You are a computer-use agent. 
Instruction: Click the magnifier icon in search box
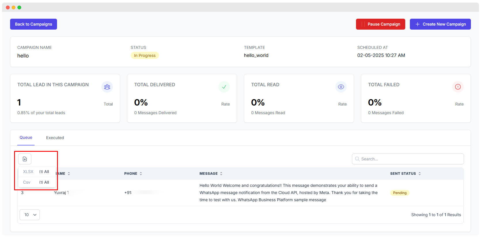click(357, 159)
